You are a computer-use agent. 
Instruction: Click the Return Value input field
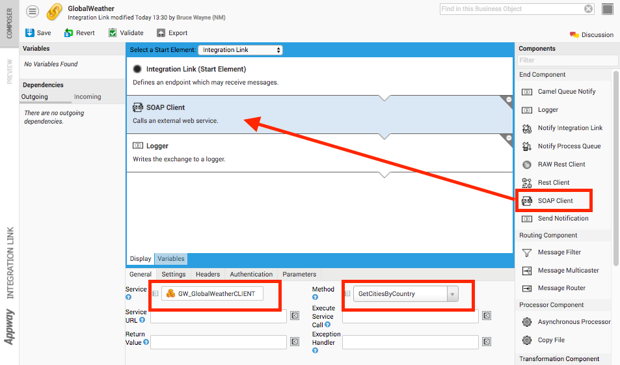(218, 342)
